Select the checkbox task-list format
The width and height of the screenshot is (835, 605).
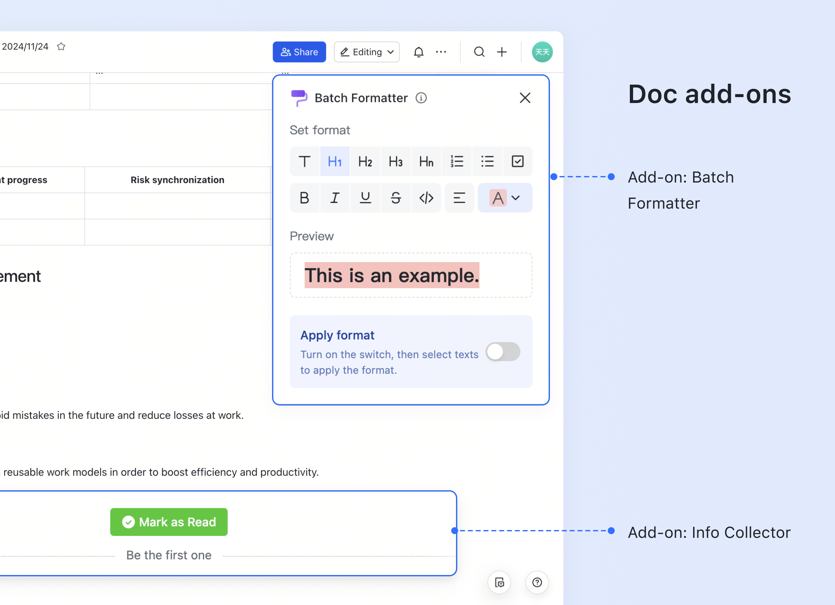pos(517,161)
